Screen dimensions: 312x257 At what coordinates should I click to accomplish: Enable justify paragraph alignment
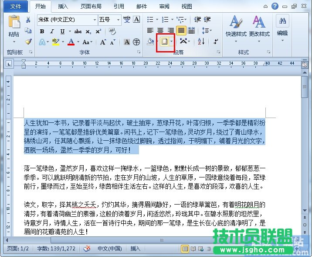(180, 31)
